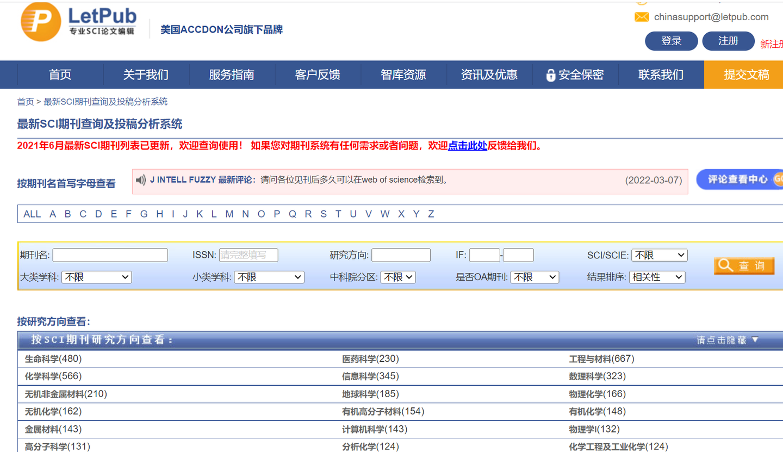783x452 pixels.
Task: Click the 登录 login button
Action: (x=671, y=41)
